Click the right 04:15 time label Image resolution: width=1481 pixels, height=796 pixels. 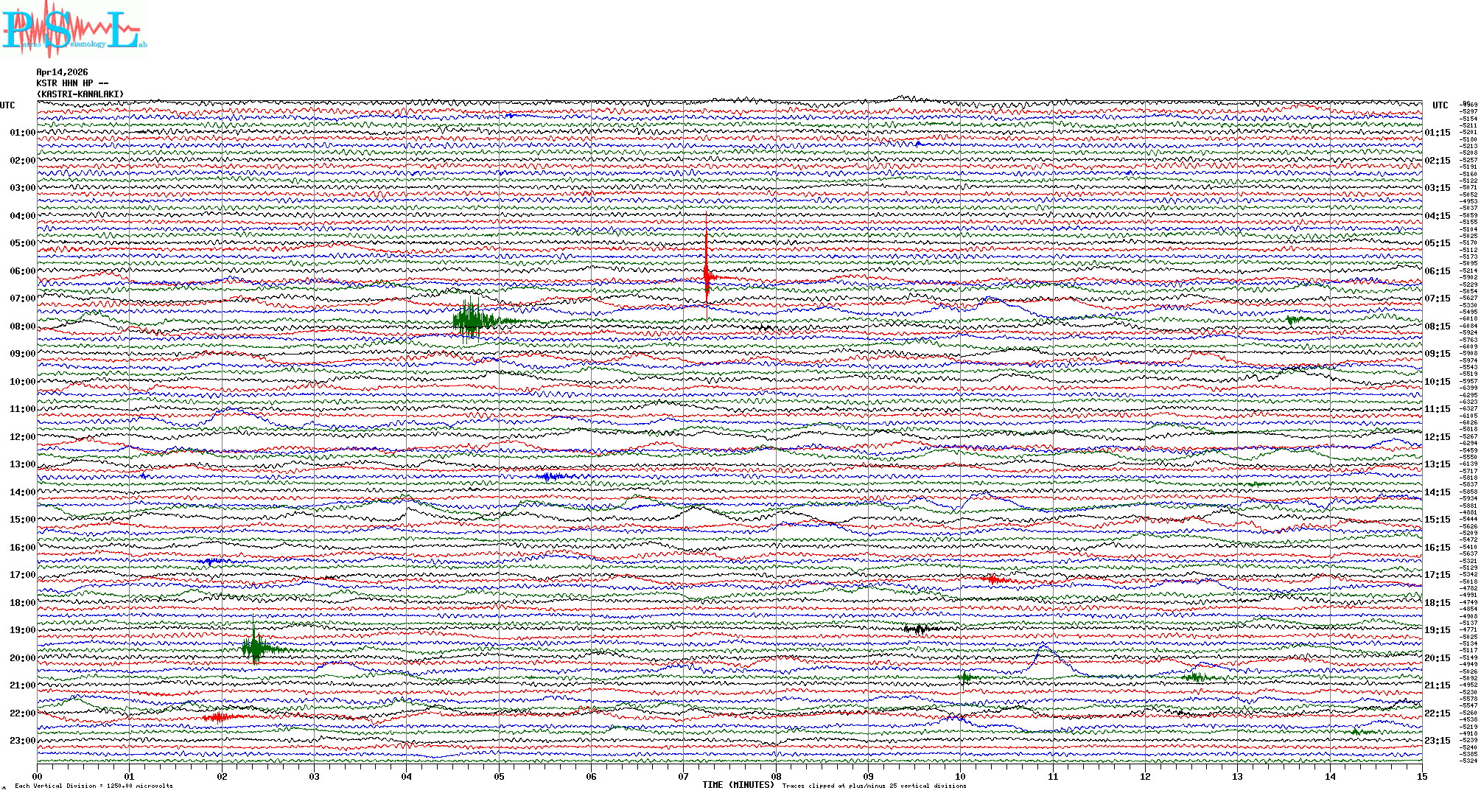1437,216
